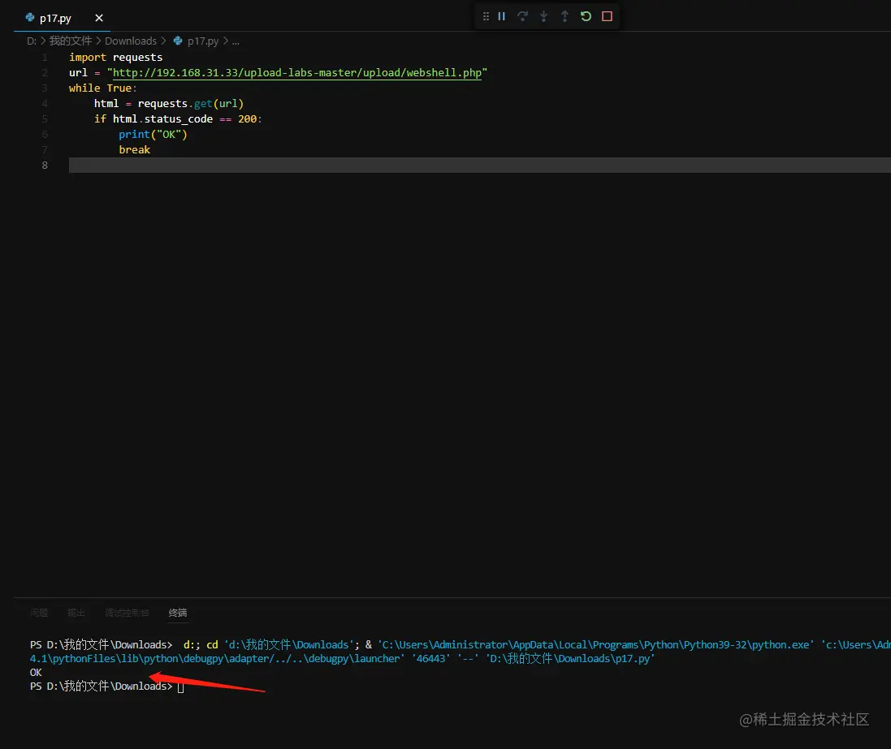Click line number 8 in the gutter
Image resolution: width=891 pixels, height=749 pixels.
(x=45, y=166)
